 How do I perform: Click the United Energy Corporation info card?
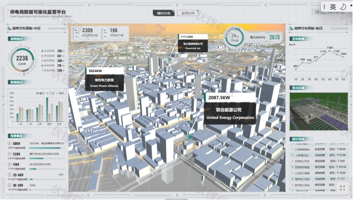pyautogui.click(x=230, y=109)
